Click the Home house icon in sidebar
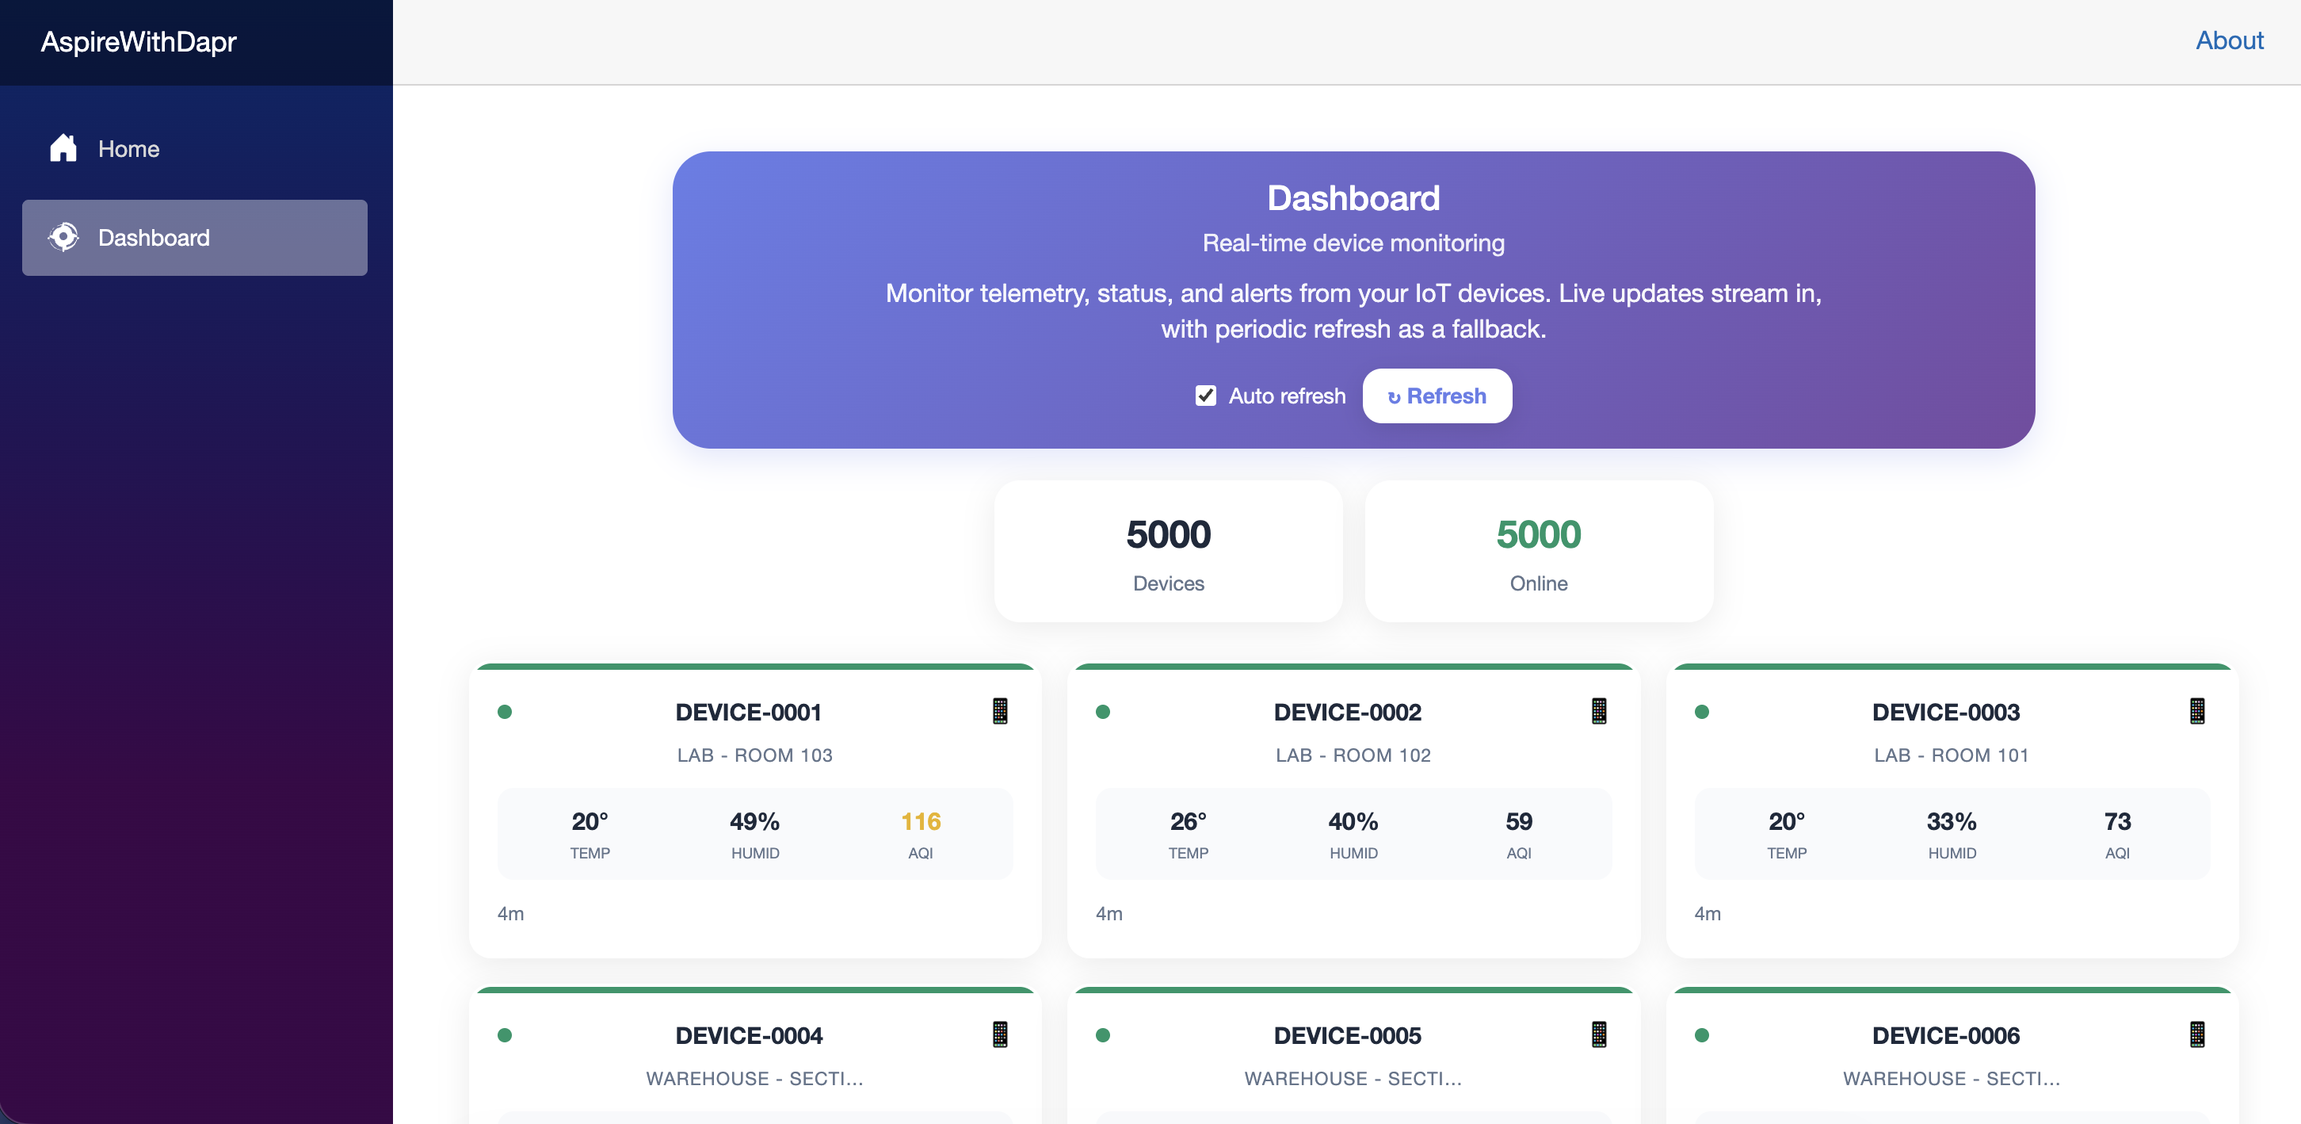Viewport: 2301px width, 1124px height. tap(63, 148)
